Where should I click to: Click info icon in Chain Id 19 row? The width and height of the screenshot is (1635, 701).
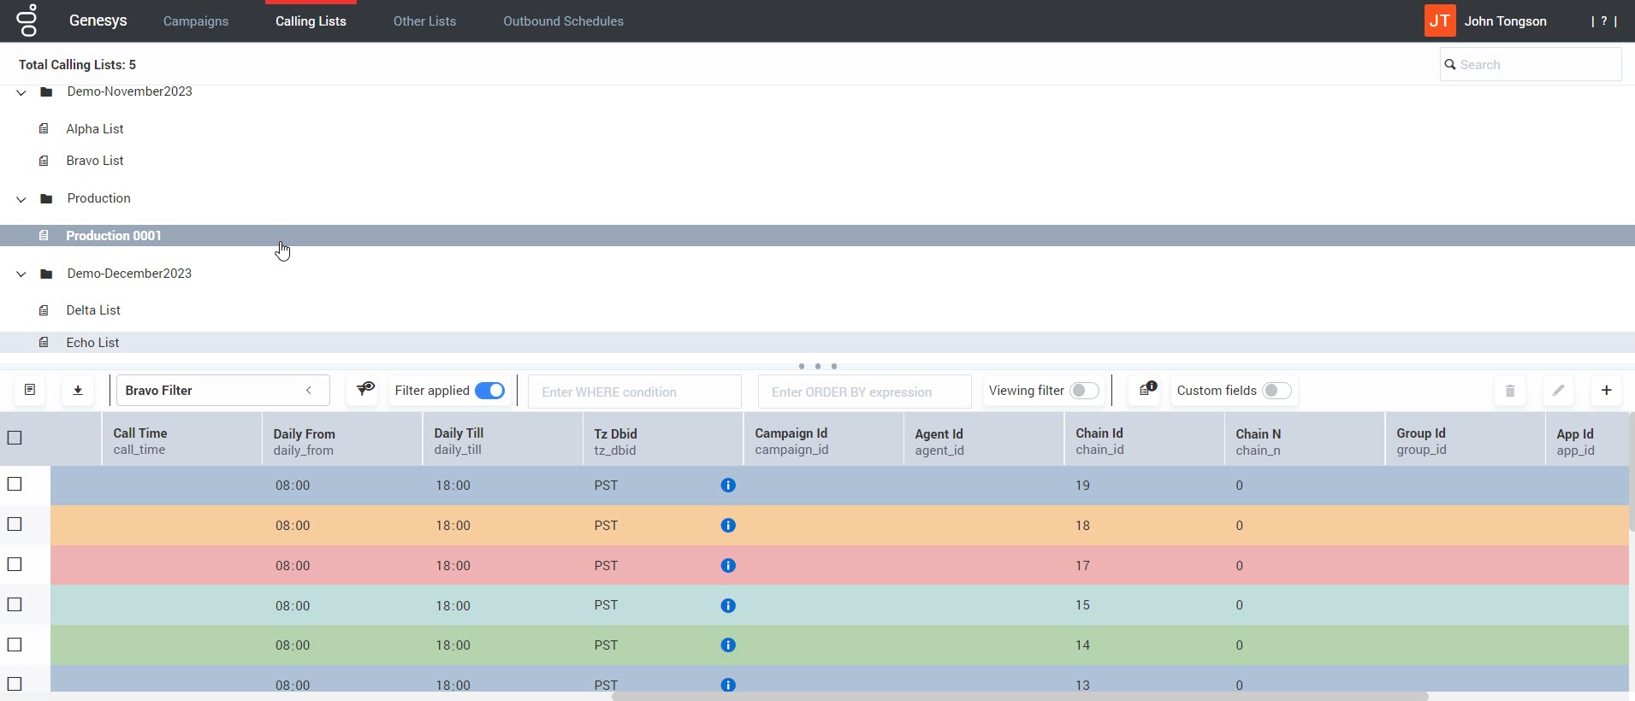click(x=728, y=486)
